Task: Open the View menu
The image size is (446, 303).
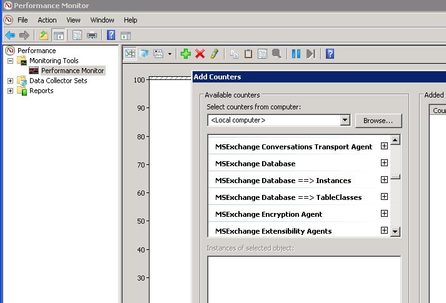Action: pyautogui.click(x=73, y=20)
